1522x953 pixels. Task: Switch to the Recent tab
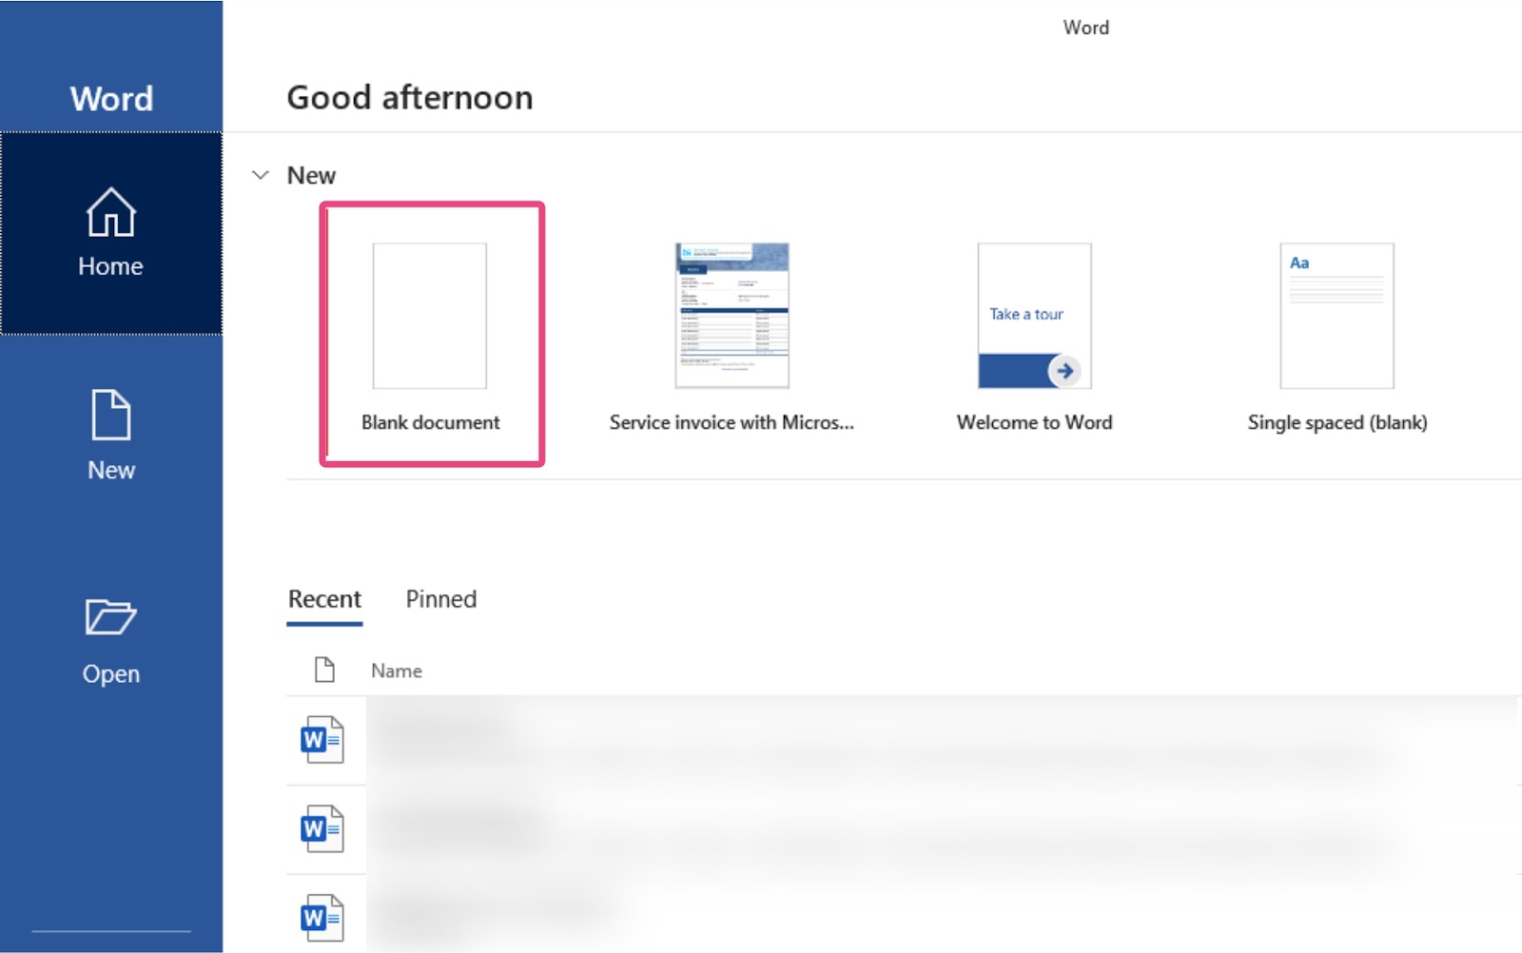click(324, 599)
